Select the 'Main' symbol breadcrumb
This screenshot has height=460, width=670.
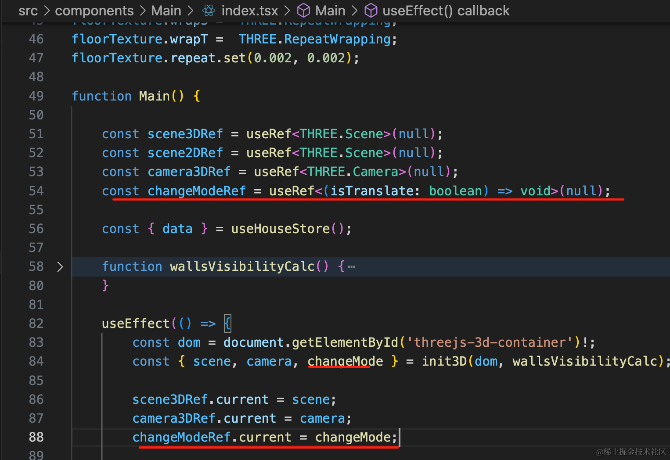(x=330, y=11)
